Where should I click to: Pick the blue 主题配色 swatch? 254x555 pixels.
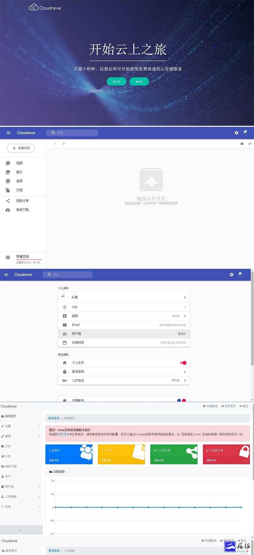coord(179,401)
